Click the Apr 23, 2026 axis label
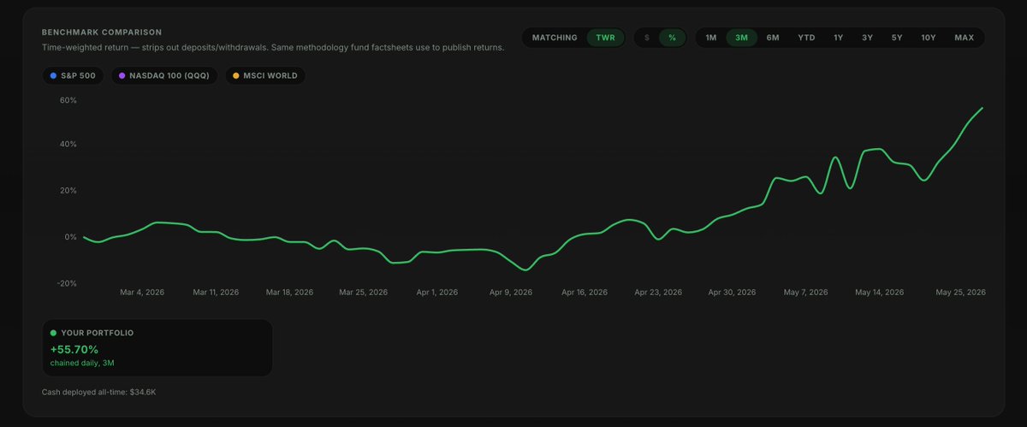The height and width of the screenshot is (427, 1027). pyautogui.click(x=658, y=293)
